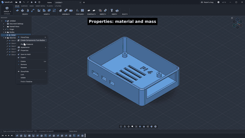Toggle visibility eye of Bodies folder

[x=6, y=32]
